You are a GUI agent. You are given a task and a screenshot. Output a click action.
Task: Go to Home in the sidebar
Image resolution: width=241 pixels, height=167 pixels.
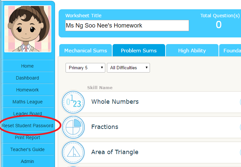27,66
